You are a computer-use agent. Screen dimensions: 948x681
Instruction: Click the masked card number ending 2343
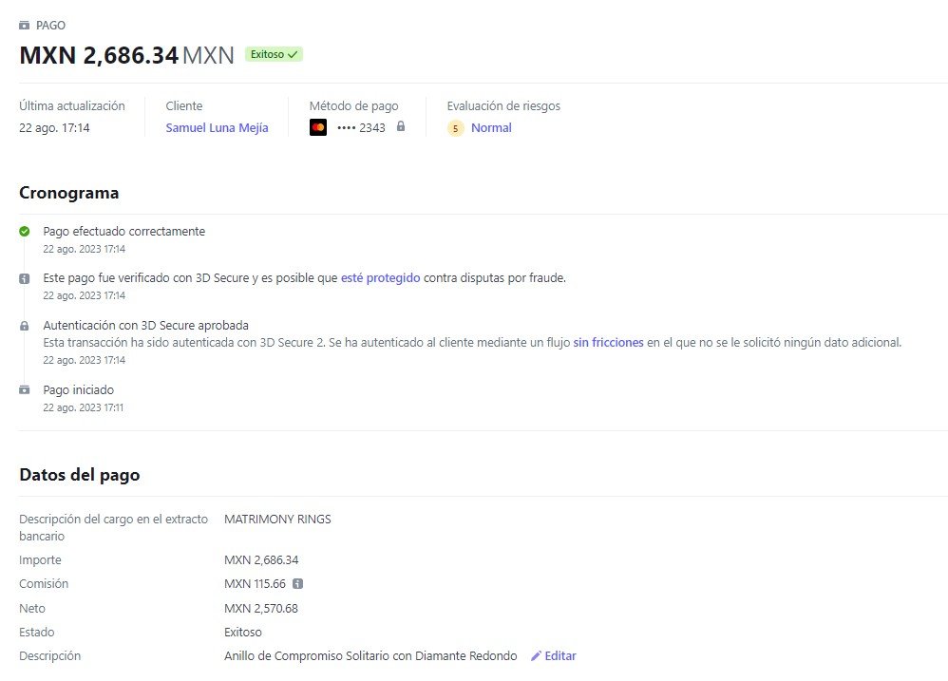[361, 128]
